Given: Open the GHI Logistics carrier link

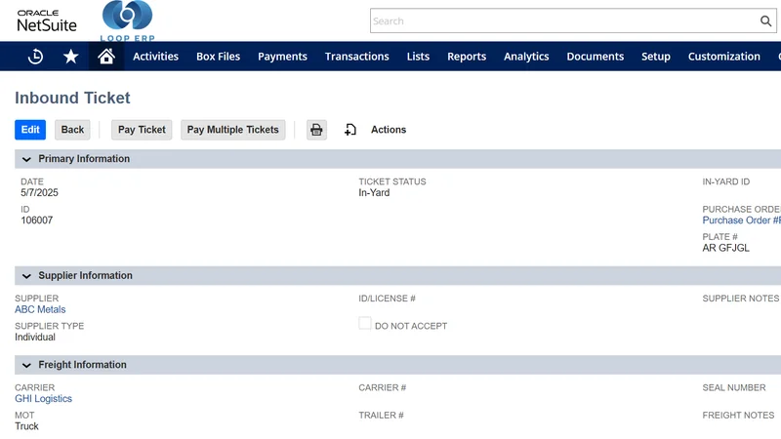Looking at the screenshot, I should tap(43, 399).
